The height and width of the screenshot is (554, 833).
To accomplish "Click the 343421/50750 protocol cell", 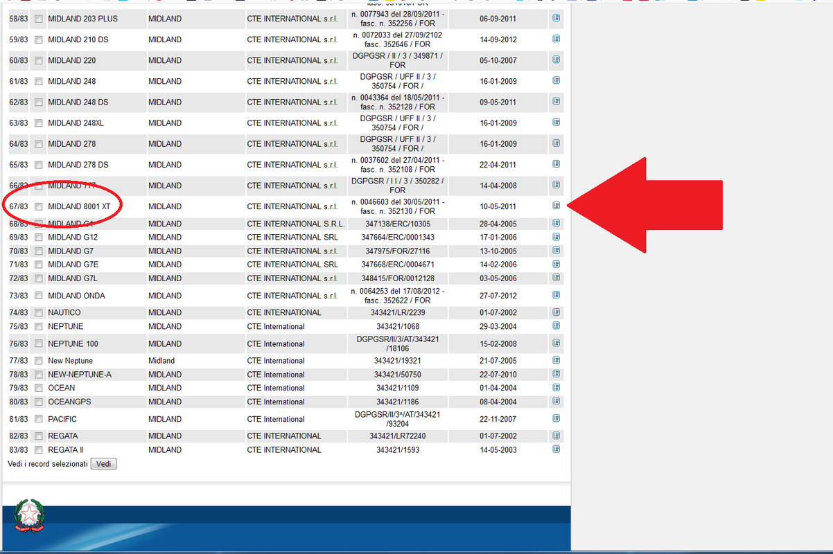I will coord(398,375).
